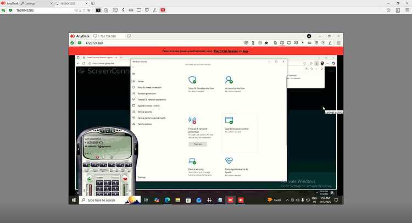
Task: Open the outer AnyDesk main menu icon
Action: 407,10
